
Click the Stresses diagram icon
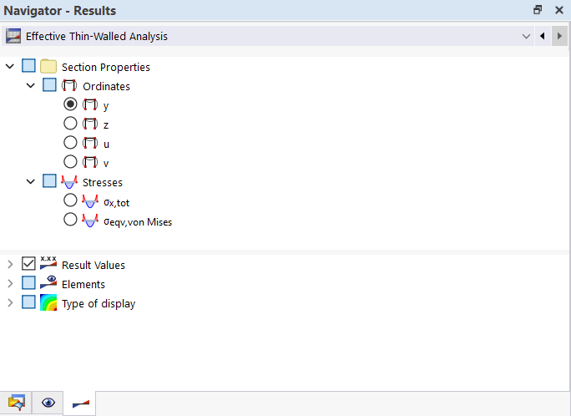point(69,182)
